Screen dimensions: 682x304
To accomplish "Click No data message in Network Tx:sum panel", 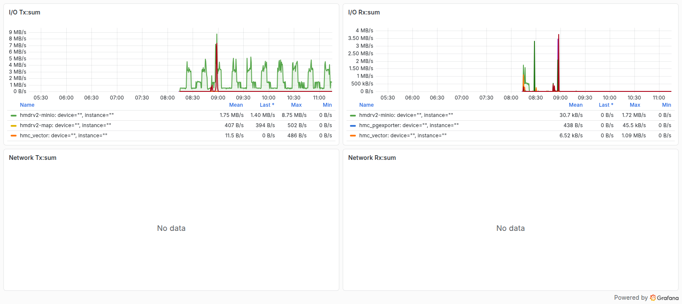I will [171, 228].
